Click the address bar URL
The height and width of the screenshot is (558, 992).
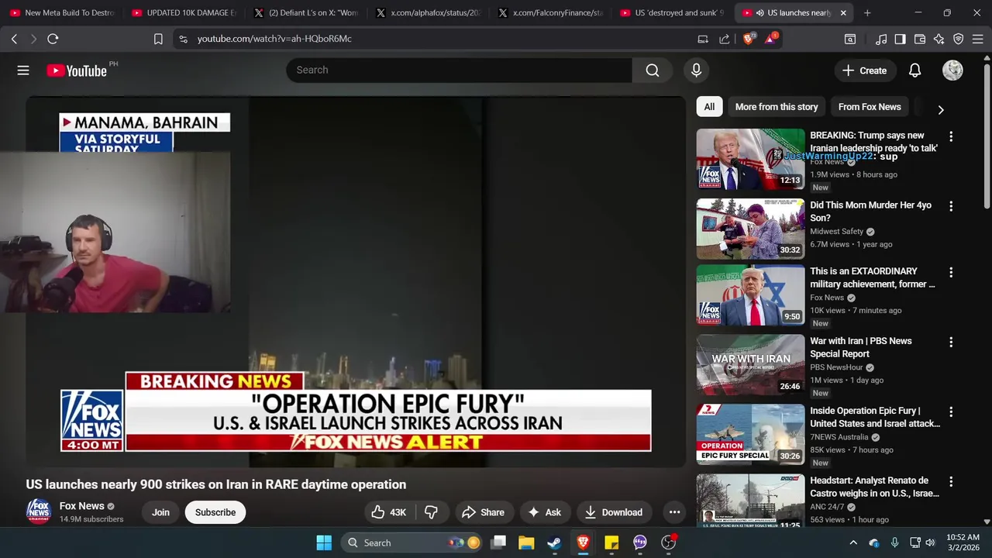(x=274, y=39)
